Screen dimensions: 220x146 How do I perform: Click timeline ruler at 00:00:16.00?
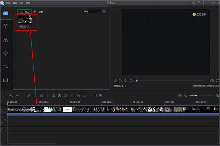point(44,102)
